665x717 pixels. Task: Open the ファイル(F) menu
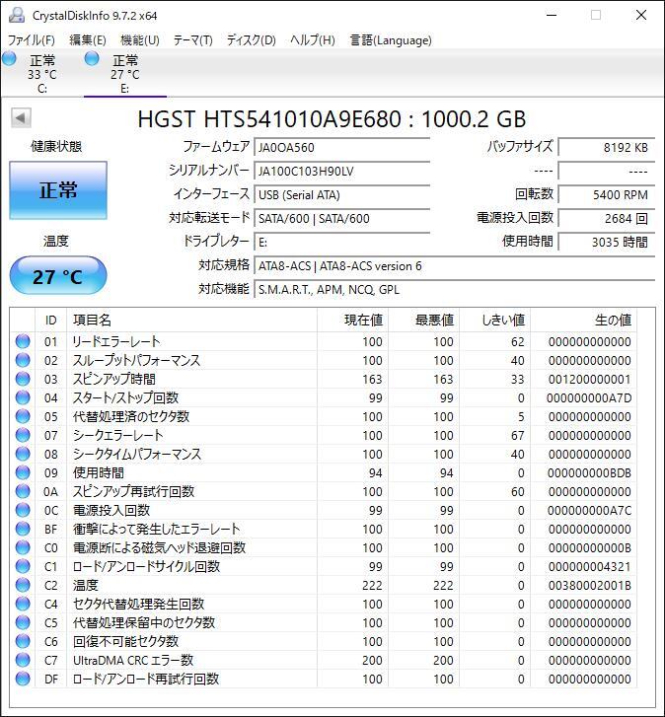click(x=32, y=40)
